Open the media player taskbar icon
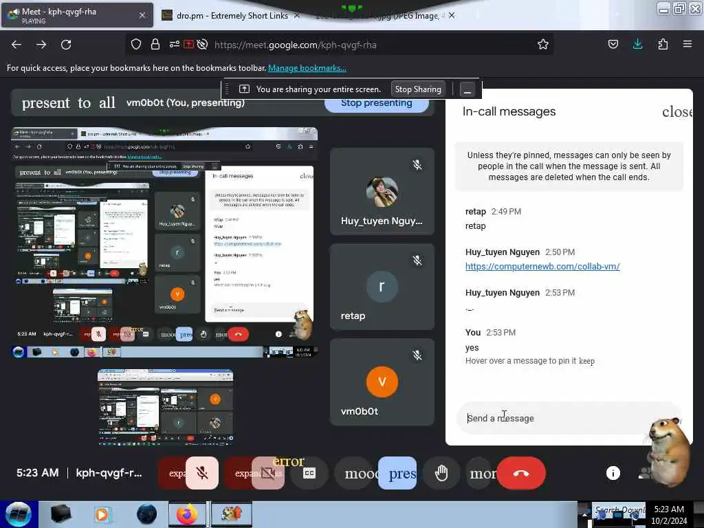Image resolution: width=704 pixels, height=528 pixels. (x=102, y=514)
